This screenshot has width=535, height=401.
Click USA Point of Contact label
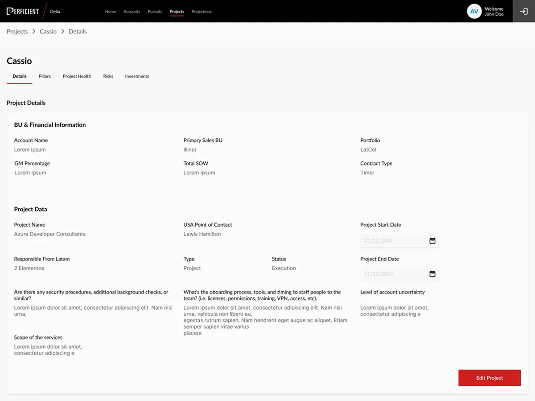(208, 225)
